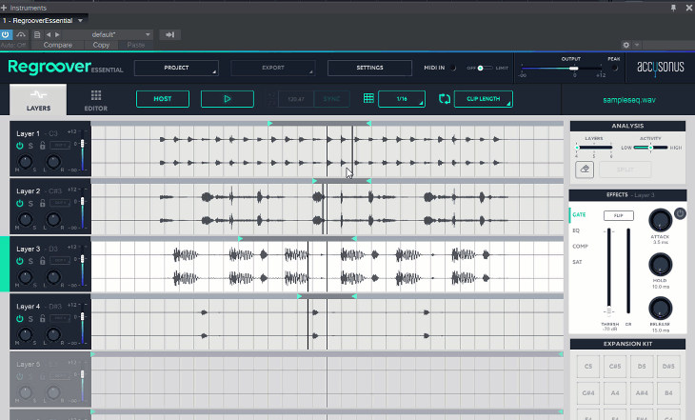Select the EQ effect tab
The height and width of the screenshot is (420, 695).
[x=576, y=230]
